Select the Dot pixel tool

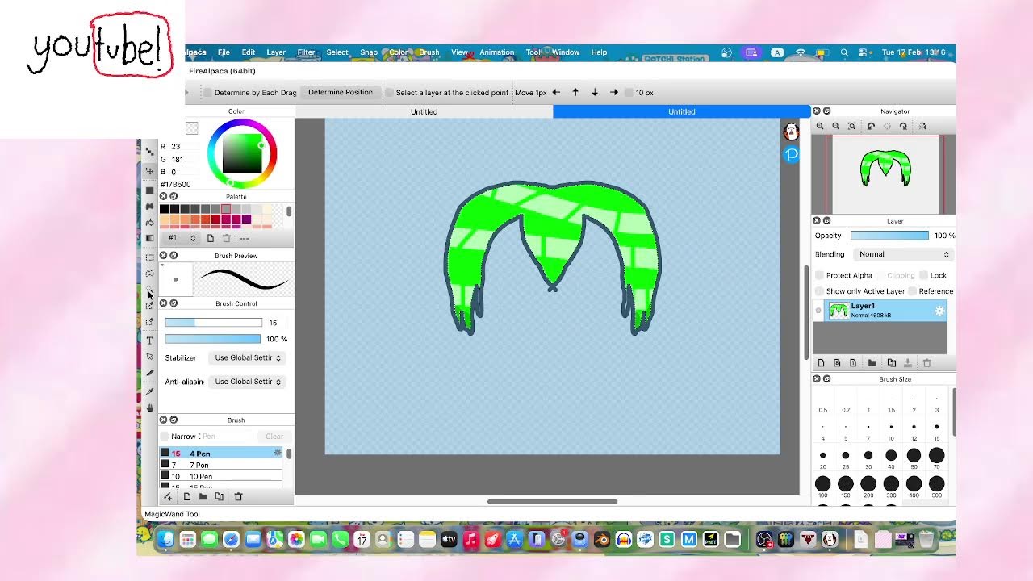pyautogui.click(x=149, y=151)
